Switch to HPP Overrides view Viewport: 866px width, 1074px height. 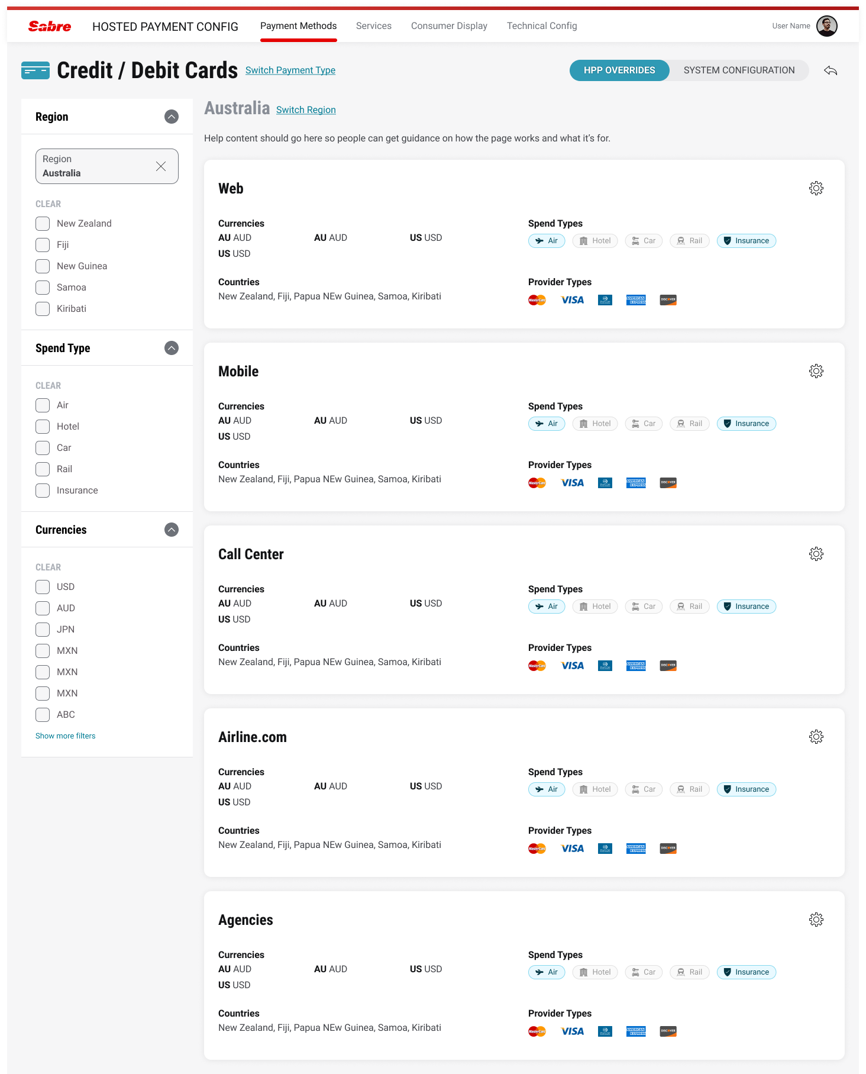point(619,70)
